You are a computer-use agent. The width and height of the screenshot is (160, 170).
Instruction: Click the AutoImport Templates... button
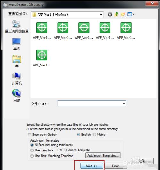click(x=103, y=156)
